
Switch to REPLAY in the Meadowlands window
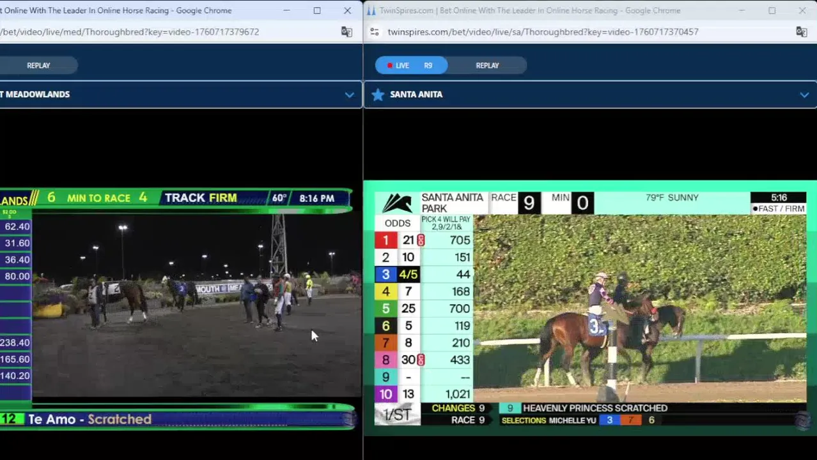tap(38, 65)
